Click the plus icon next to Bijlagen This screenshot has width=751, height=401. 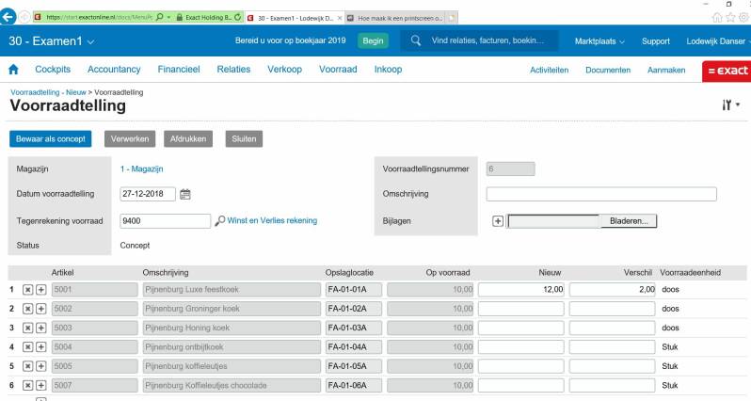pos(498,221)
